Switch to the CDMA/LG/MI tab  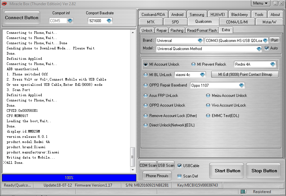click(x=237, y=22)
